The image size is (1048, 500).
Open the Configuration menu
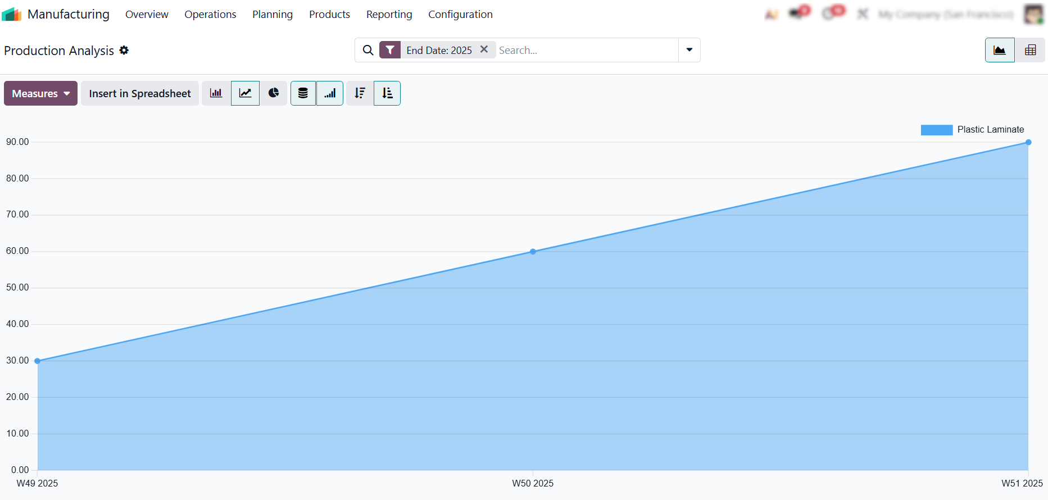pyautogui.click(x=460, y=15)
